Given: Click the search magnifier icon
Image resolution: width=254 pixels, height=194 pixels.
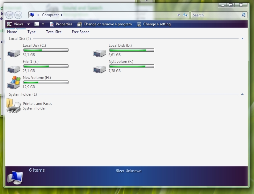Looking at the screenshot, I should point(244,15).
